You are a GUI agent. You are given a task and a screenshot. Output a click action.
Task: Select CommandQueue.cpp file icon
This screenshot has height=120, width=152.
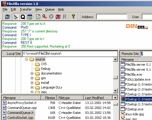coord(4,108)
